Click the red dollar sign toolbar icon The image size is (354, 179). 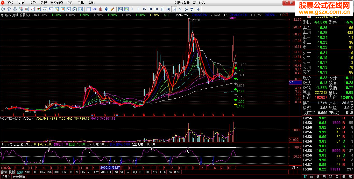[x=100, y=9]
